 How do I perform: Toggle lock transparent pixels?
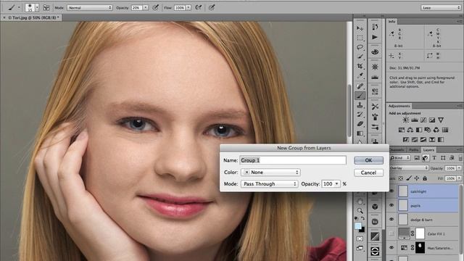click(x=401, y=178)
